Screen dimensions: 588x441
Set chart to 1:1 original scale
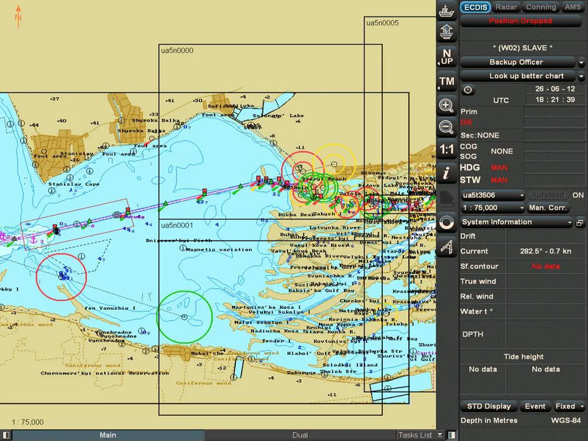(447, 149)
